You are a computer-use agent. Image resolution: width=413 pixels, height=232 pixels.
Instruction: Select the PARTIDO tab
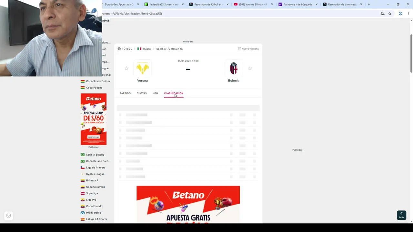(125, 93)
